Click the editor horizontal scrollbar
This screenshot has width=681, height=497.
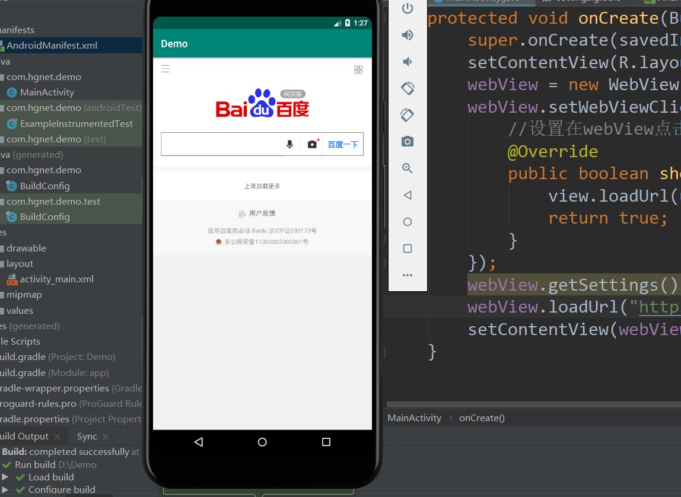[x=533, y=404]
